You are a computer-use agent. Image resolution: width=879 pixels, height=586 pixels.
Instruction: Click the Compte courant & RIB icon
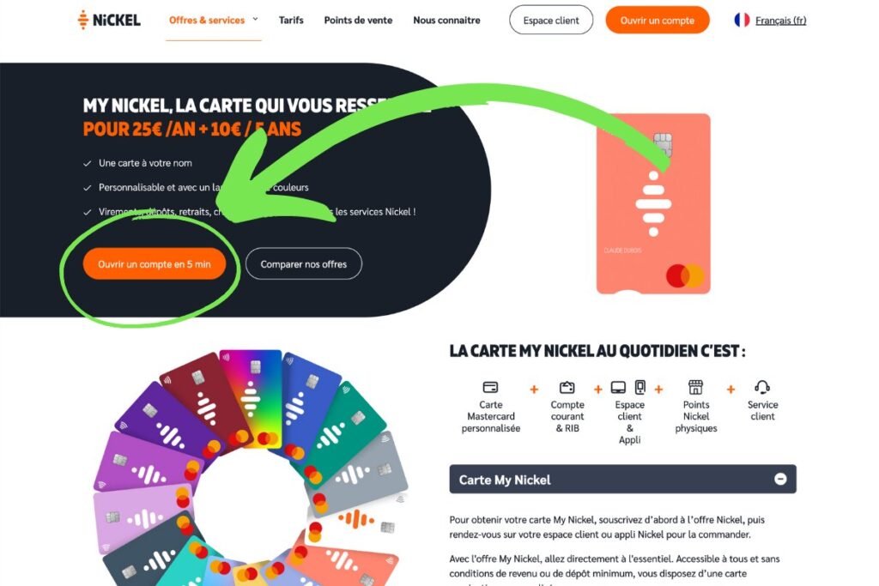567,387
